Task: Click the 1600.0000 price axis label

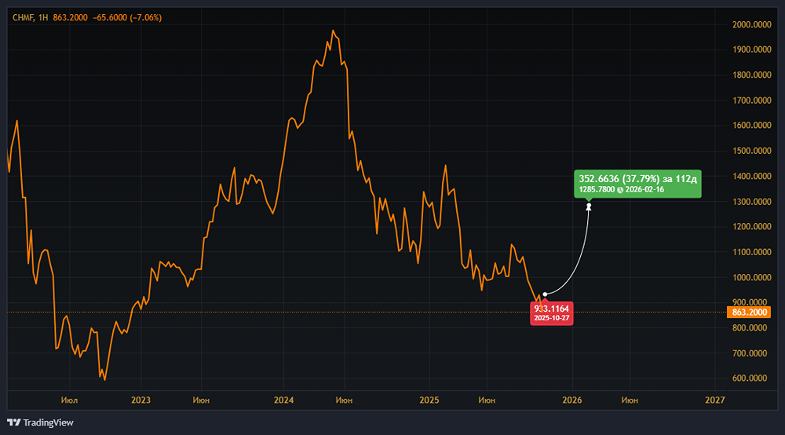Action: 751,126
